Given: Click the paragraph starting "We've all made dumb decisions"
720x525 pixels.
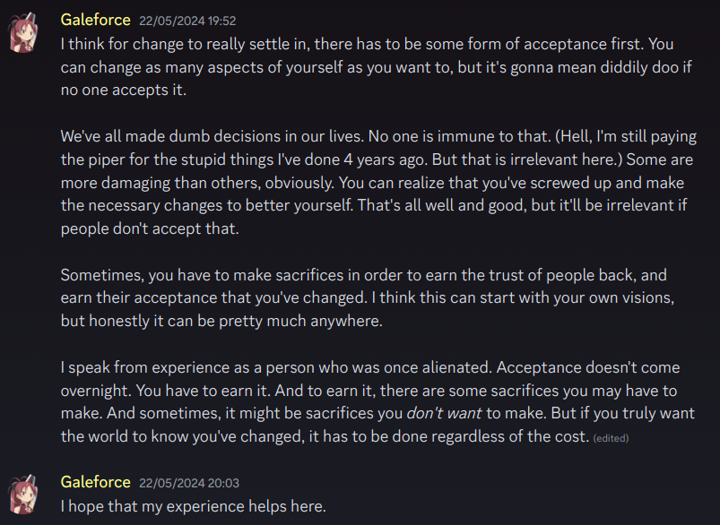Looking at the screenshot, I should point(378,182).
